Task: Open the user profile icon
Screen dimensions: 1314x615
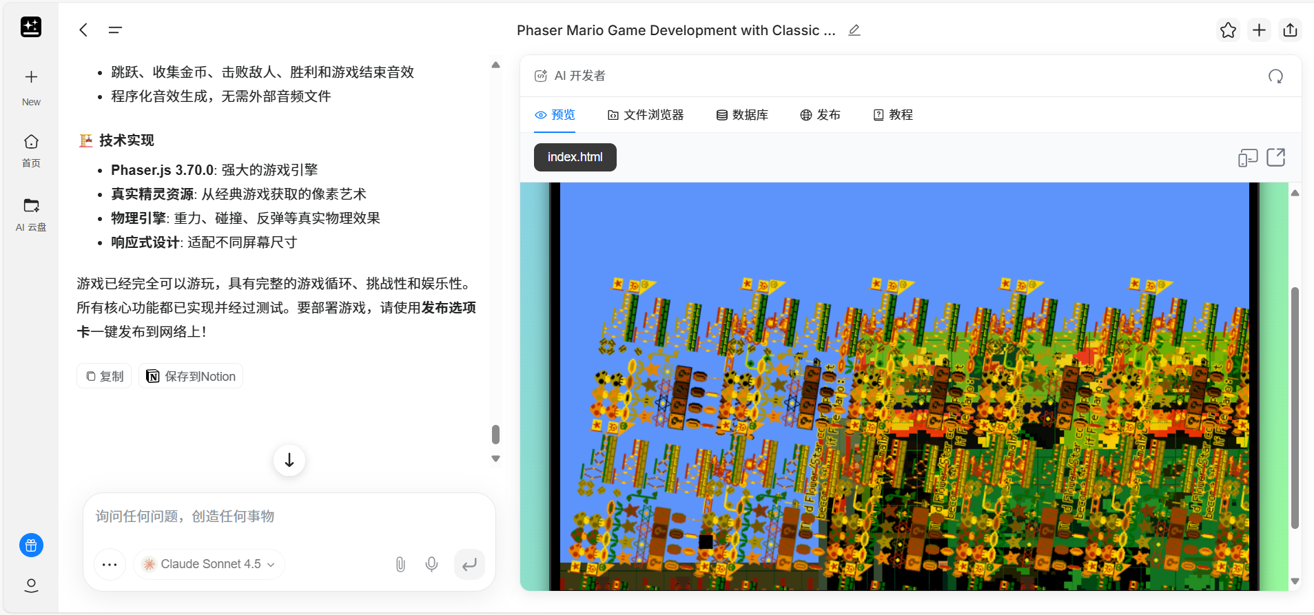Action: tap(31, 585)
